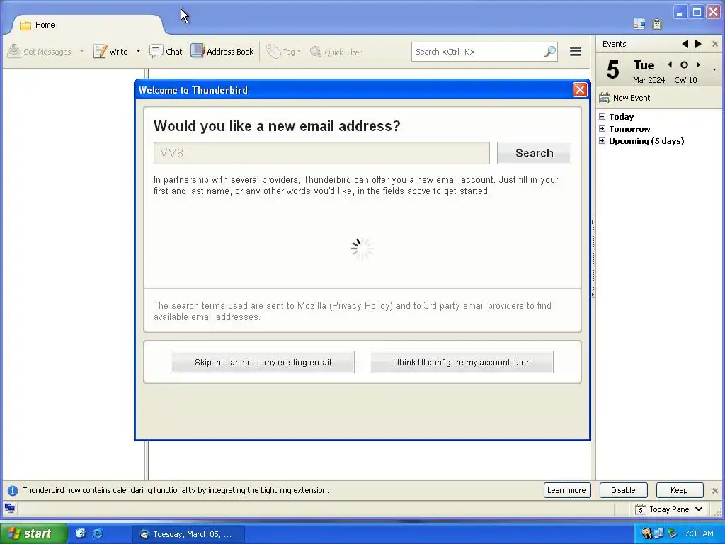Toggle the Quick Filter button
The height and width of the screenshot is (544, 725).
336,52
